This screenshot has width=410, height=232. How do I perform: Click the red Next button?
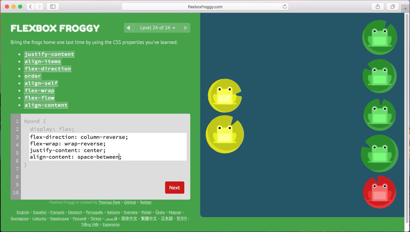point(175,188)
